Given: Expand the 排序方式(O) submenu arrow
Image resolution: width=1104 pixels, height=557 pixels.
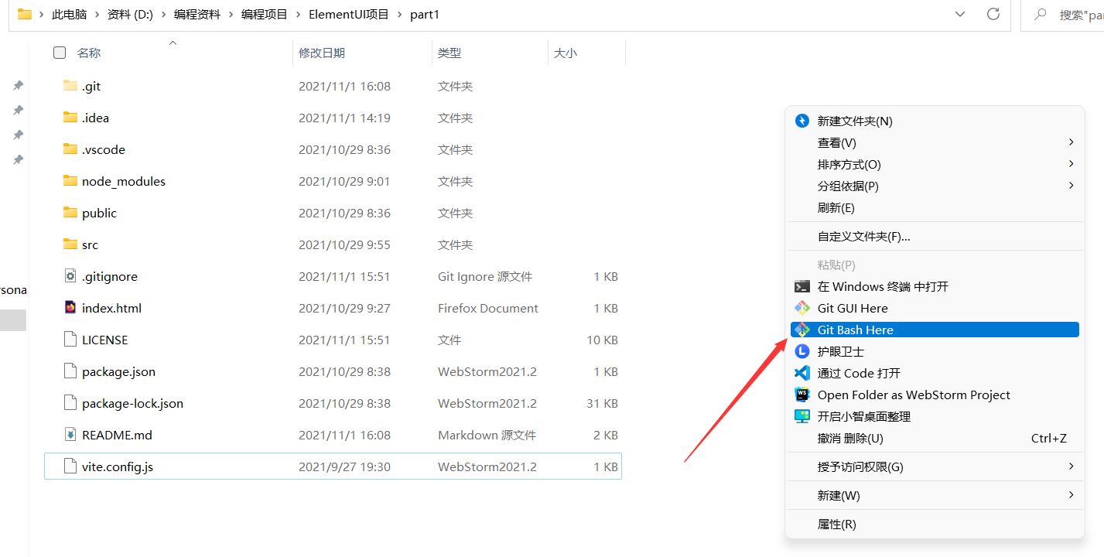Looking at the screenshot, I should coord(1072,164).
